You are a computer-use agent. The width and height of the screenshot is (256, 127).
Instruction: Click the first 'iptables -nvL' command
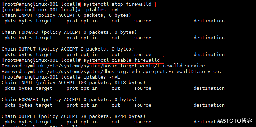[102, 10]
